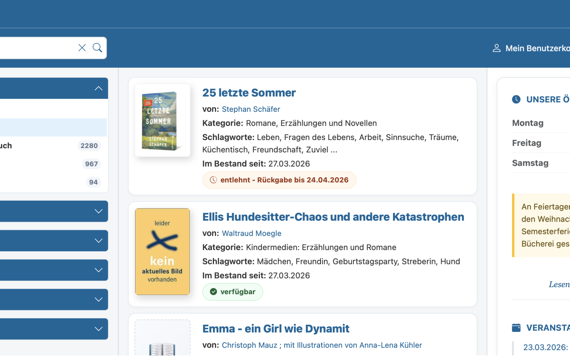Open the title link 25 letzte Sommer
570x356 pixels.
249,93
